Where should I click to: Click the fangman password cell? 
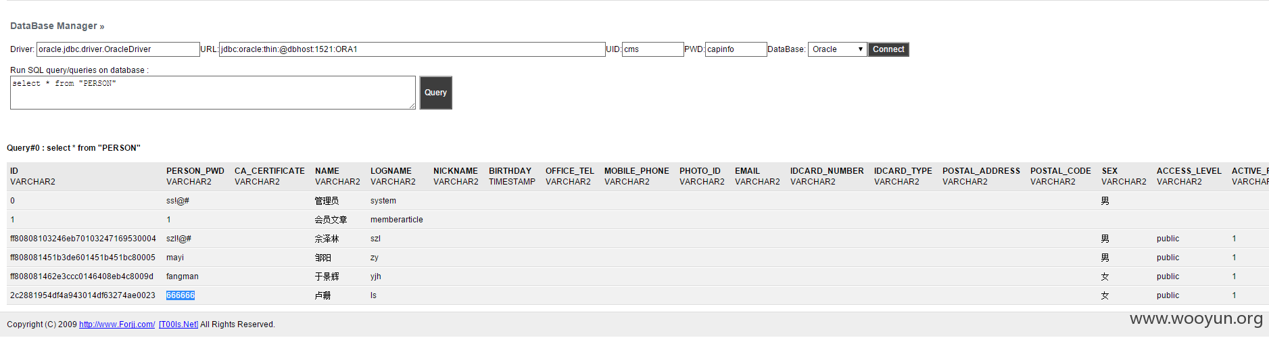[183, 276]
